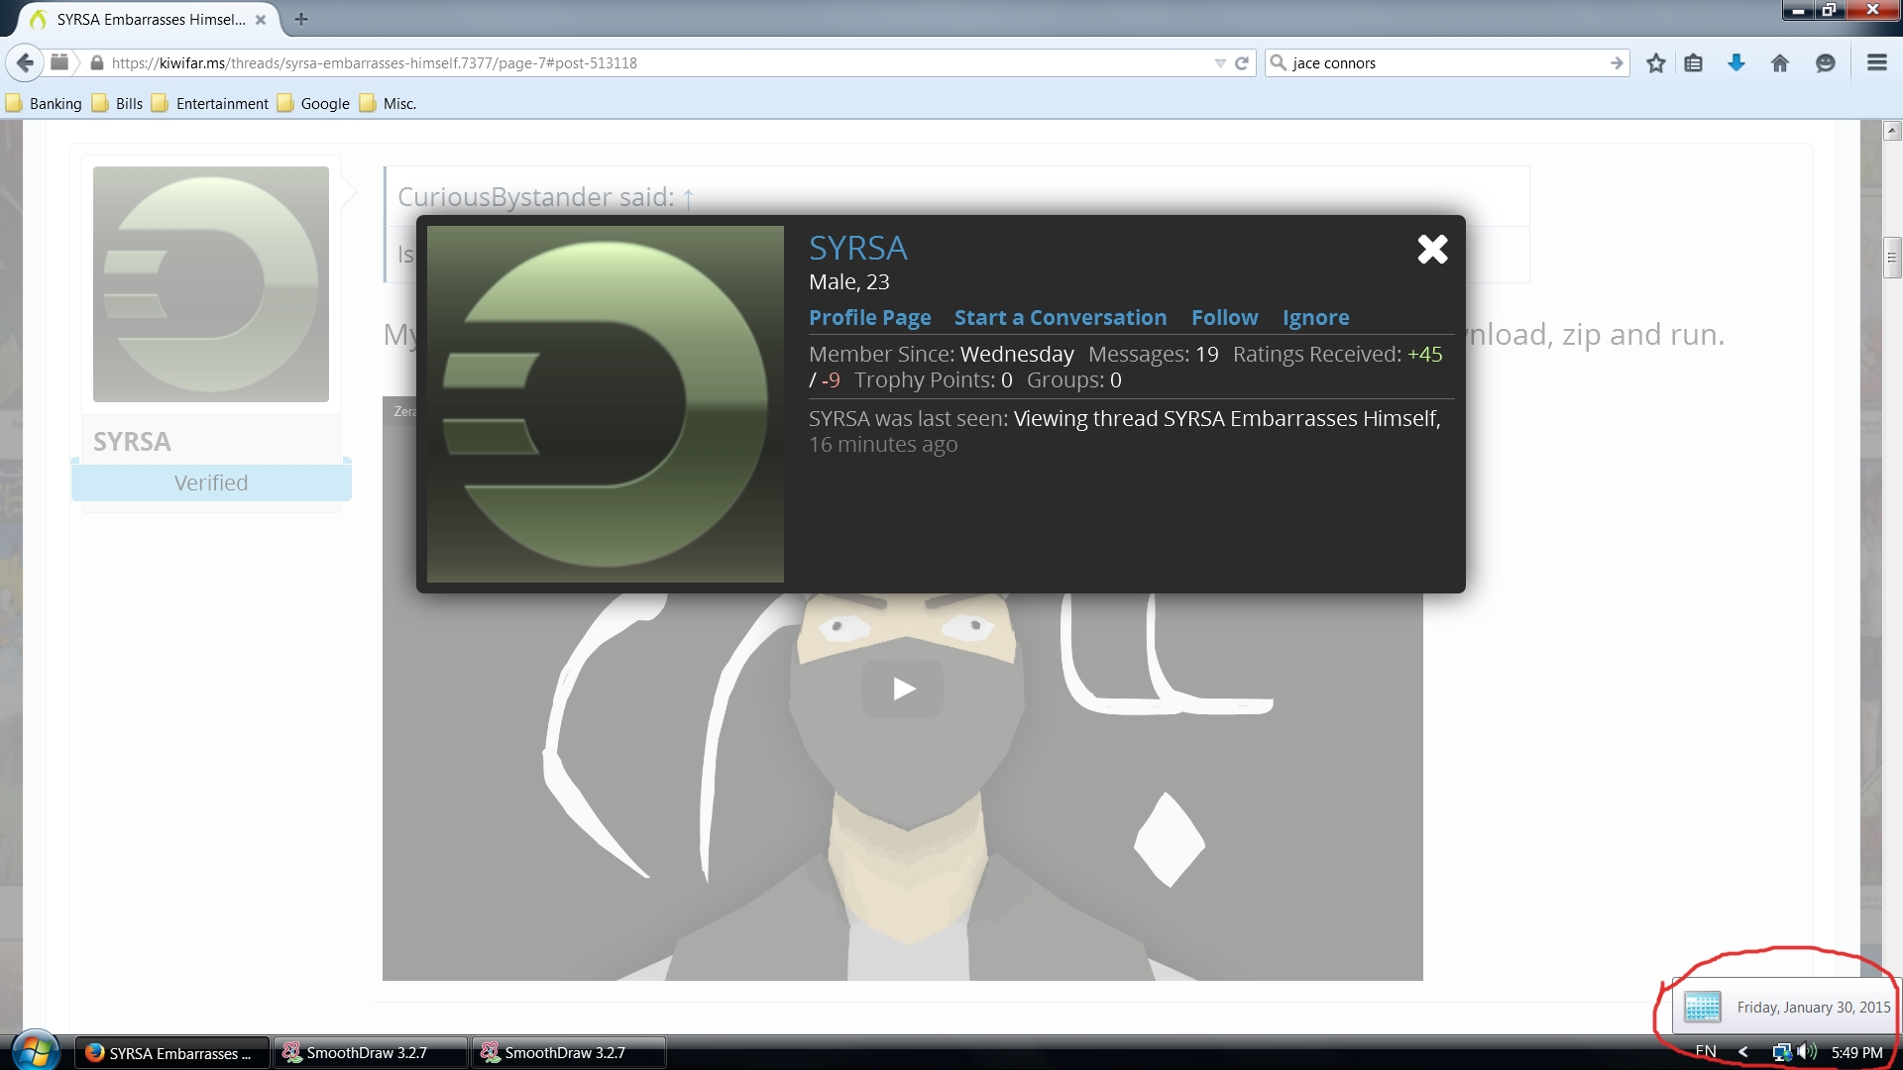This screenshot has height=1070, width=1903.
Task: Select the SYRSA Embarrasses Himself browser tab
Action: 149,19
